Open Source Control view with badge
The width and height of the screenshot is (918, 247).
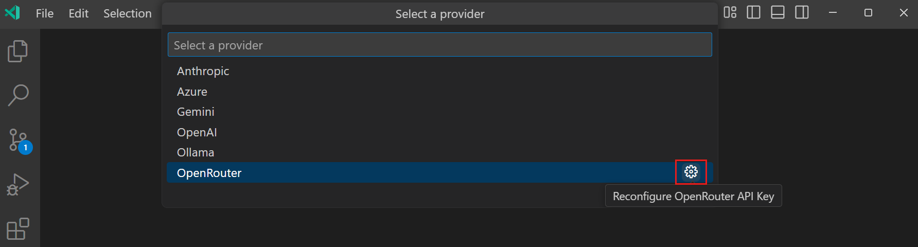coord(19,140)
